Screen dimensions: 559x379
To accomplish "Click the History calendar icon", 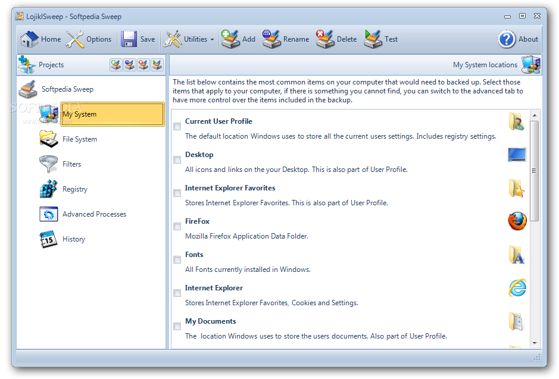I will pos(48,239).
